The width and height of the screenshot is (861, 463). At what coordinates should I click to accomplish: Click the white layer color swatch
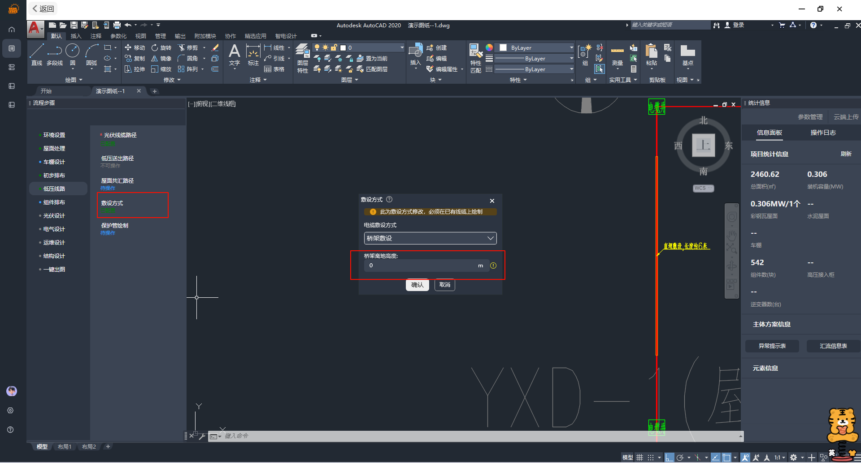click(343, 47)
